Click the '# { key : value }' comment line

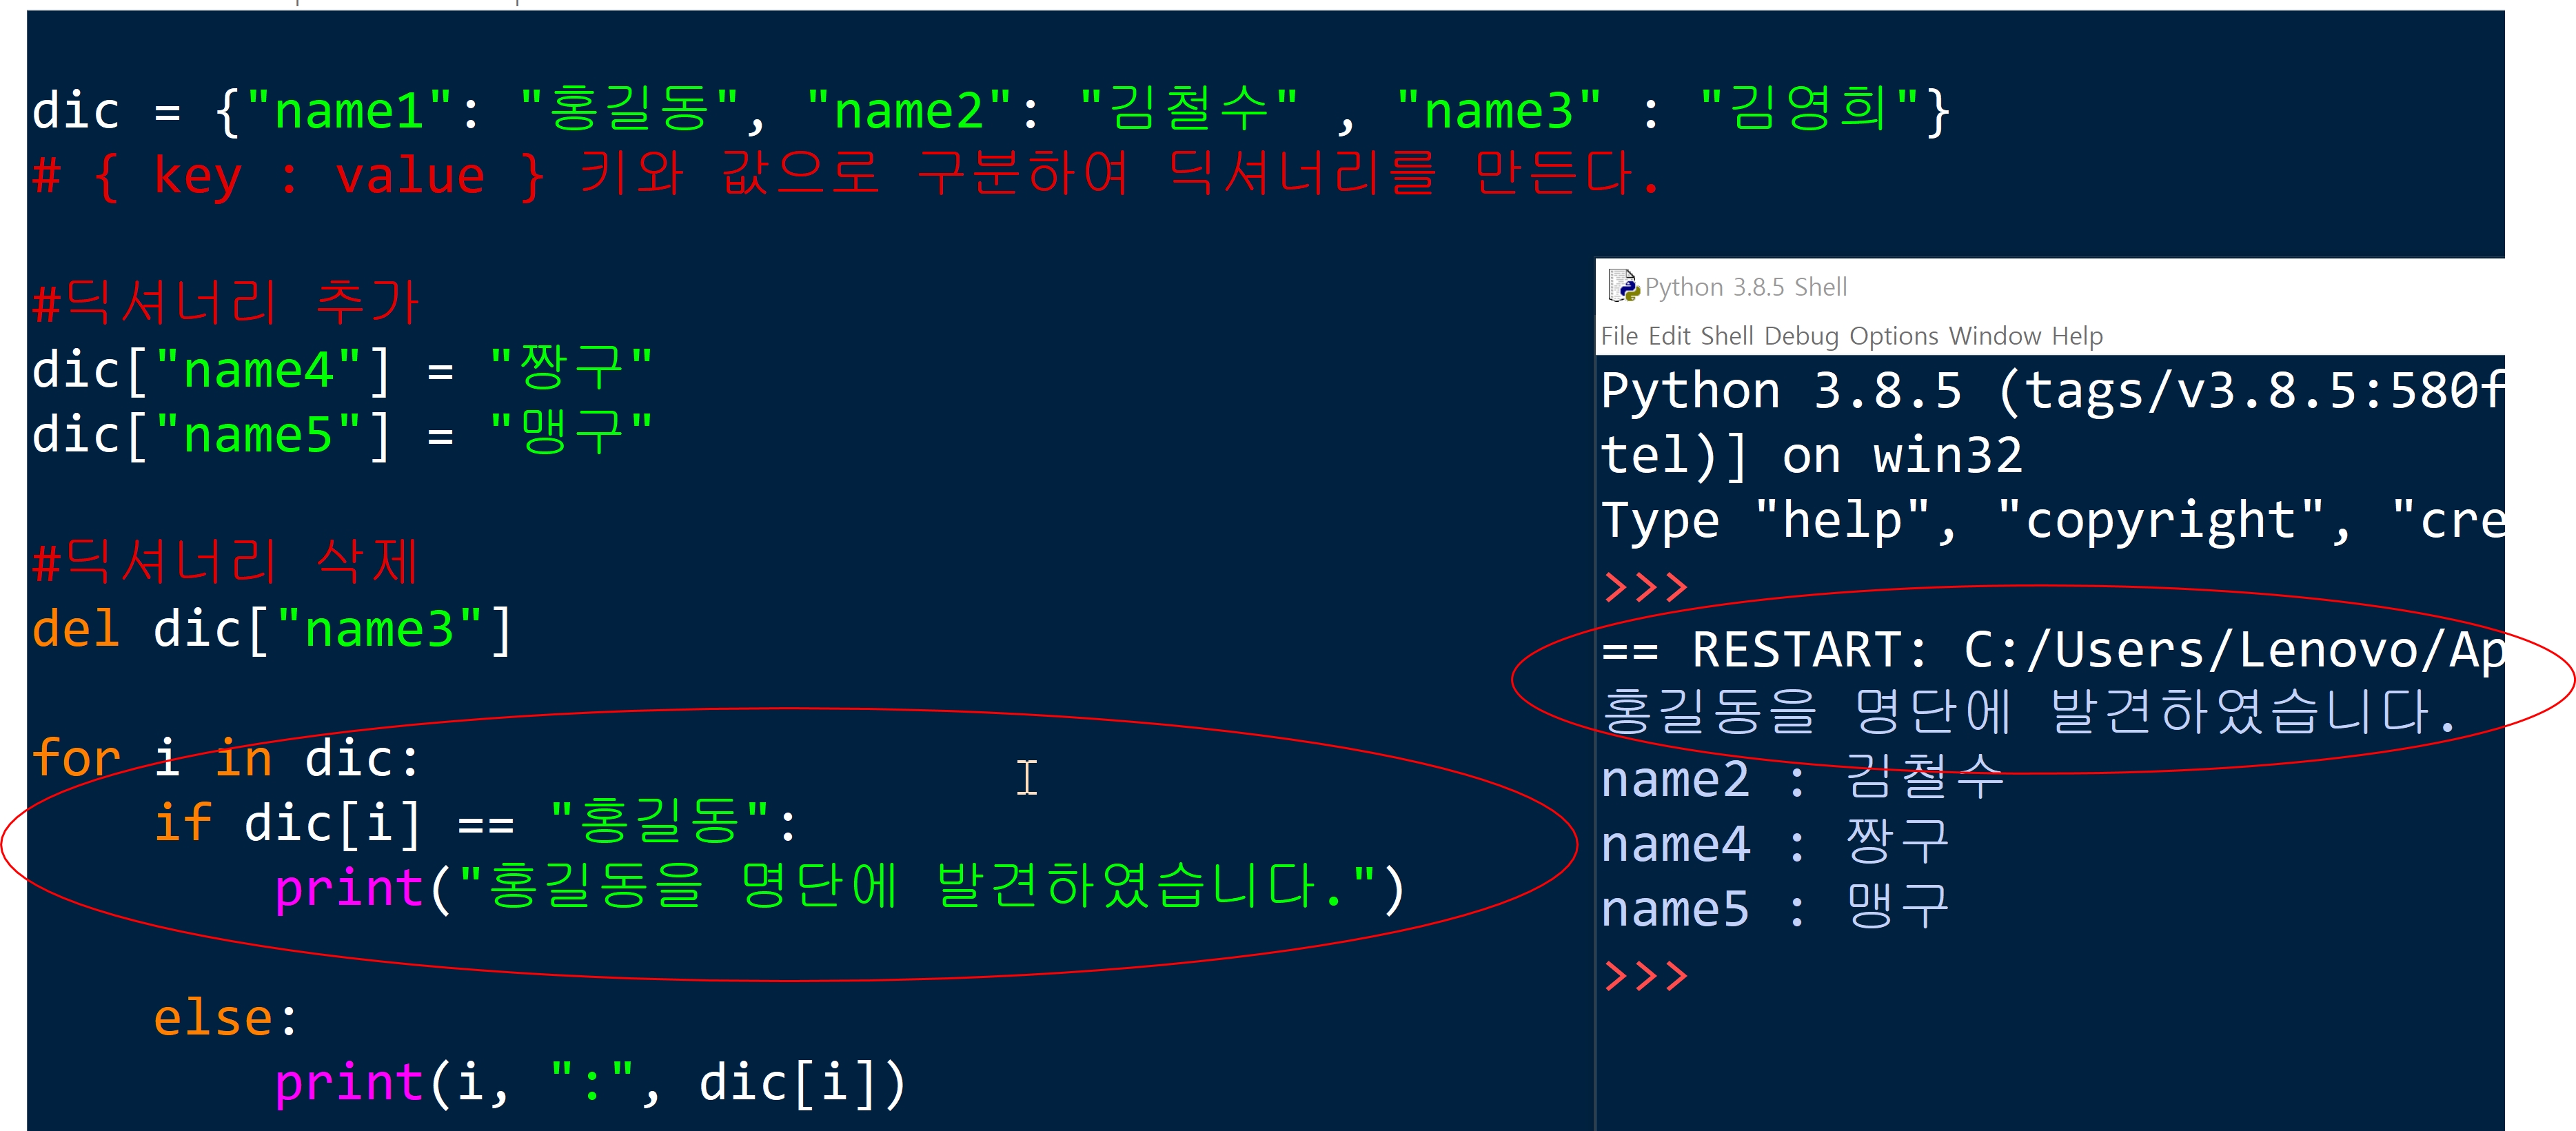[846, 175]
